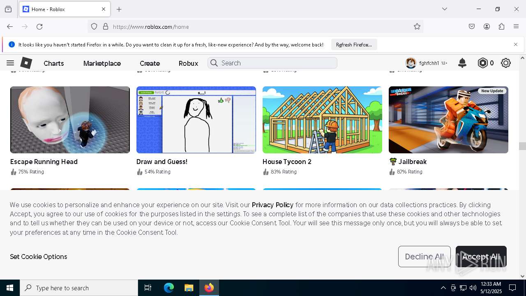Open the Escape Running Head thumbnail
This screenshot has width=526, height=296.
coord(70,120)
